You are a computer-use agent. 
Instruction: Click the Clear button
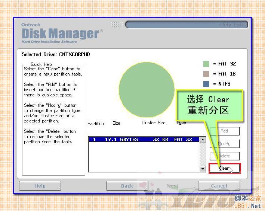click(224, 168)
